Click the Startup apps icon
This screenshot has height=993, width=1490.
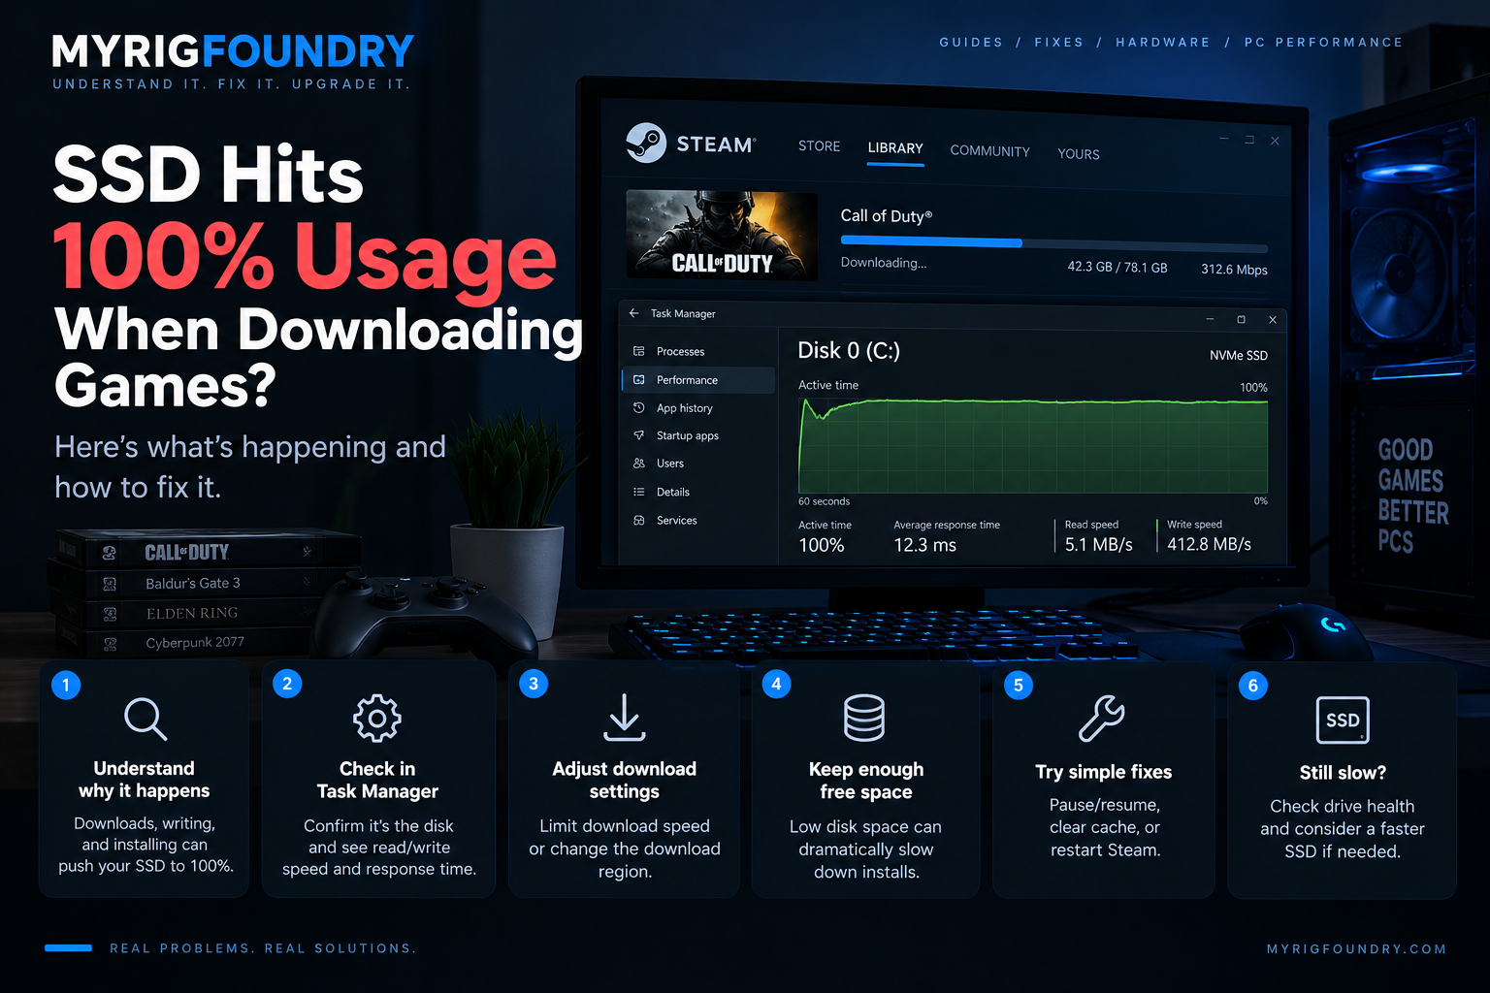(638, 435)
